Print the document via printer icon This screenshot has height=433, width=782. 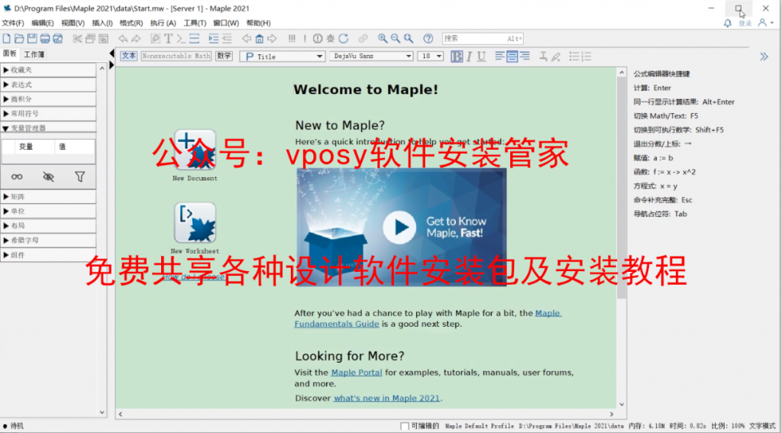[x=45, y=38]
